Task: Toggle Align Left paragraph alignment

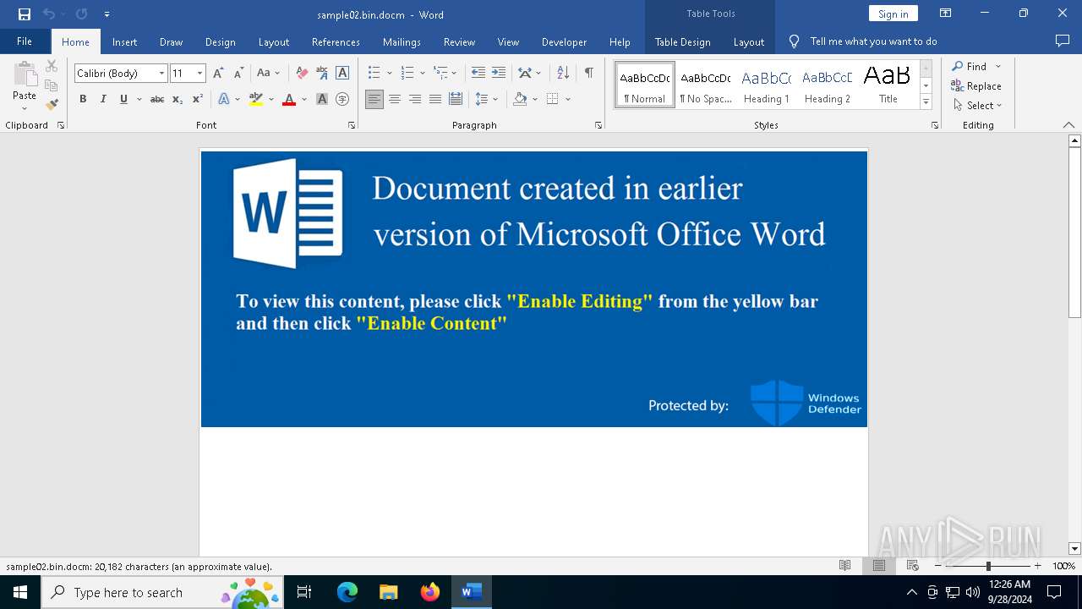Action: 374,99
